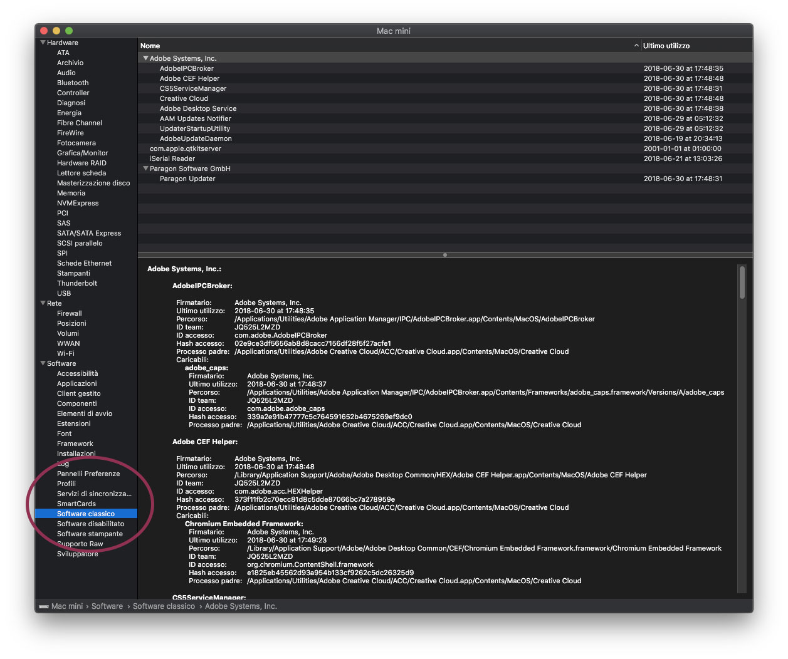Click Software in the path bar
Viewport: 788px width, 659px height.
[x=107, y=606]
